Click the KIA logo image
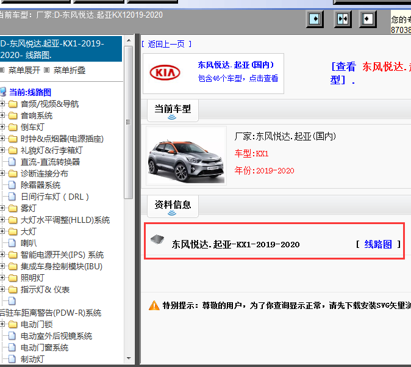The image size is (411, 367). (x=165, y=73)
